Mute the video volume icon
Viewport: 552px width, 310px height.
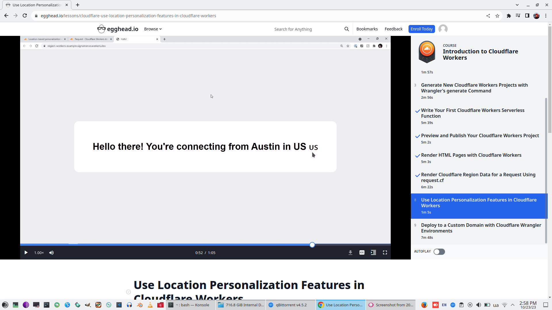tap(51, 253)
